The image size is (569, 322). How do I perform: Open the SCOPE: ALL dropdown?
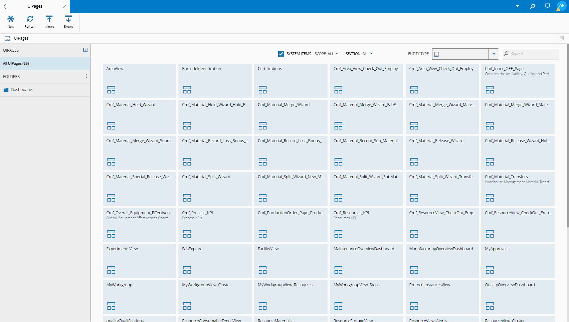326,54
